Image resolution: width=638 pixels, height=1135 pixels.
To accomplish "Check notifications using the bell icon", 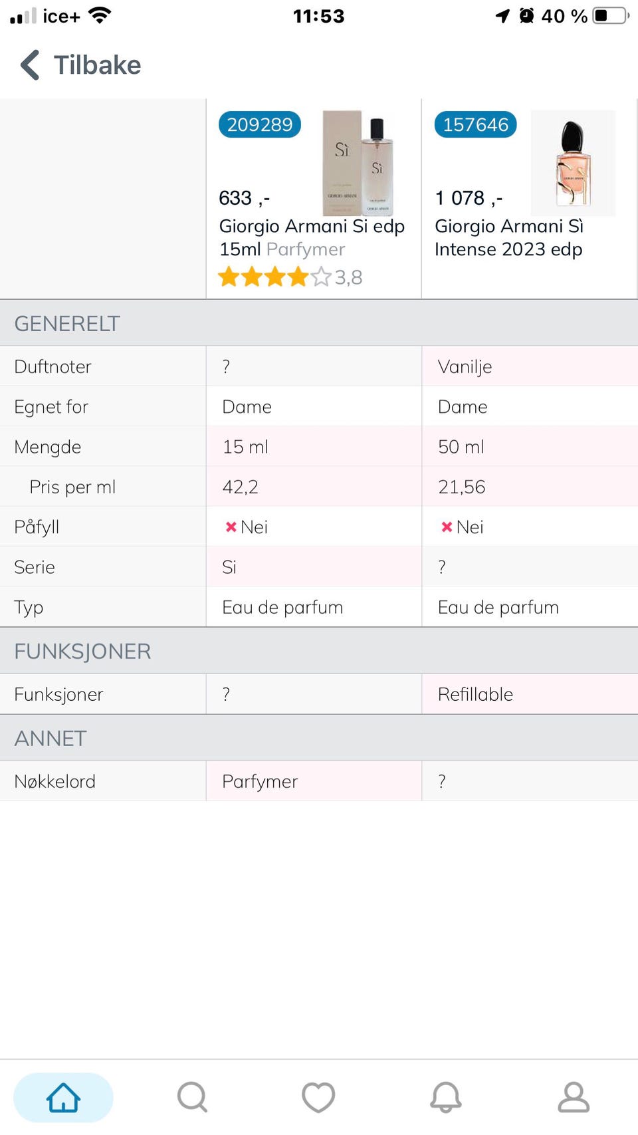I will tap(447, 1097).
